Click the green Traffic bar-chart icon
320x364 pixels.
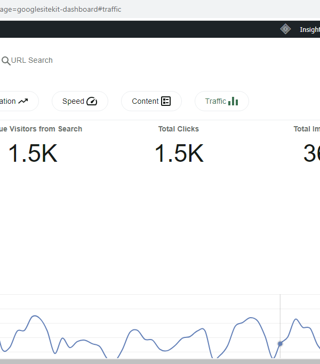coord(233,101)
